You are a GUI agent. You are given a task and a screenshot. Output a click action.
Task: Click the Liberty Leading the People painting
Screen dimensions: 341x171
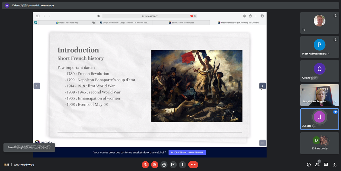tap(197, 86)
